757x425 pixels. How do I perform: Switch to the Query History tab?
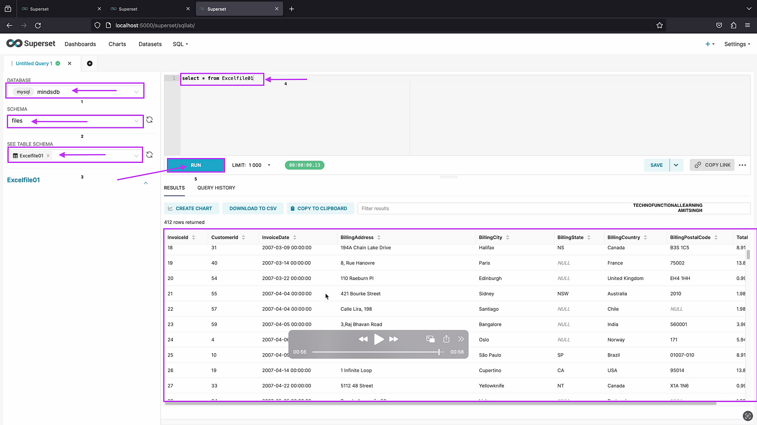(x=216, y=188)
